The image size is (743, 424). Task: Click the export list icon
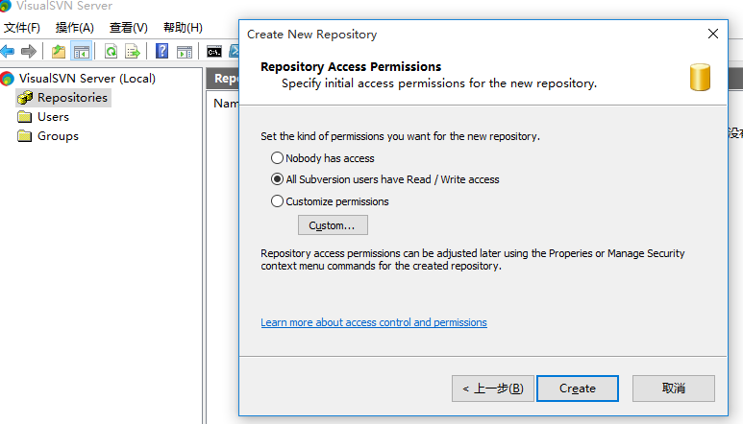[133, 51]
